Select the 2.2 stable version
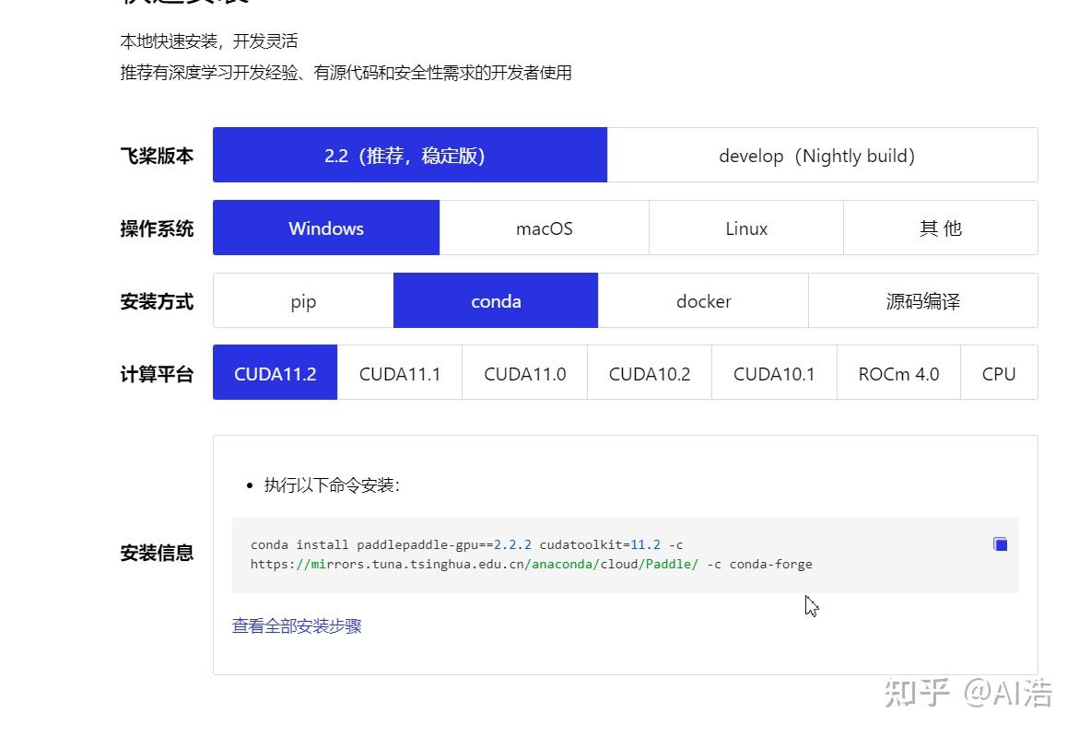Screen dimensions: 1079x736 coord(410,156)
